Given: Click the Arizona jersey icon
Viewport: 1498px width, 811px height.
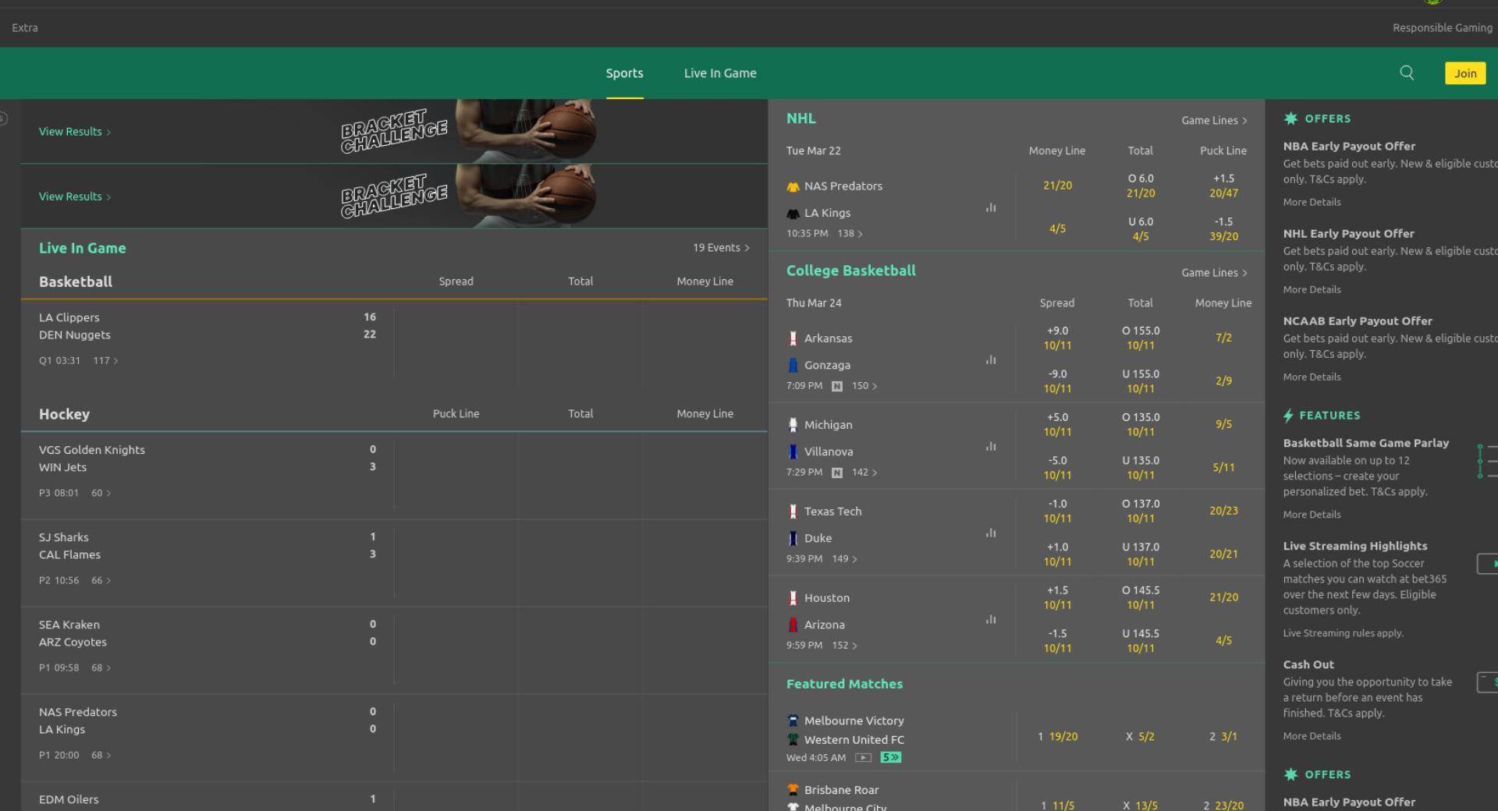Looking at the screenshot, I should tap(793, 625).
